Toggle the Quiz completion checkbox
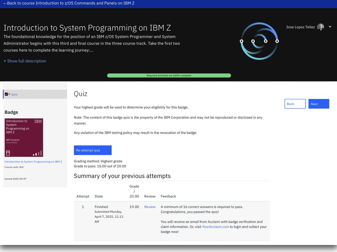 coord(6,94)
